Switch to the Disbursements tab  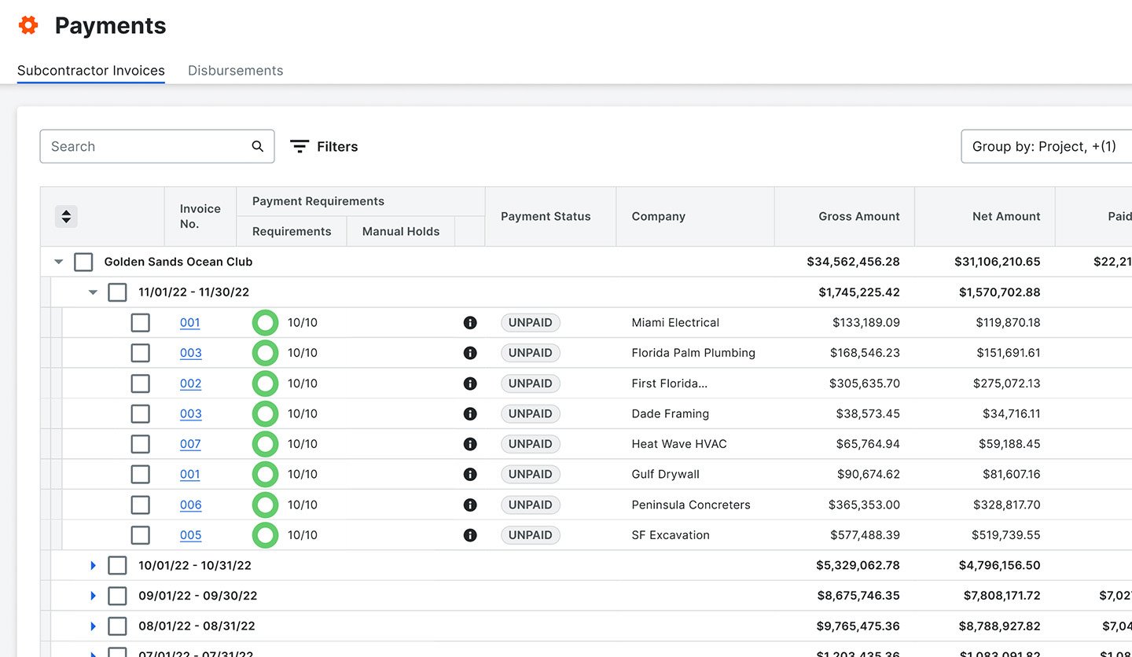tap(235, 70)
